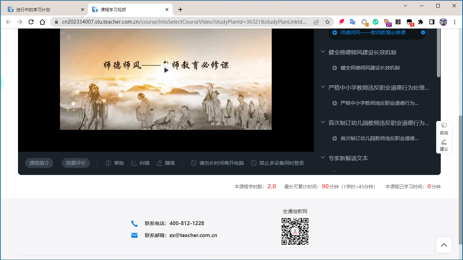Image resolution: width=463 pixels, height=260 pixels.
Task: Collapse 首次制订幼儿园教师违反职业道德行为 section
Action: [x=323, y=122]
